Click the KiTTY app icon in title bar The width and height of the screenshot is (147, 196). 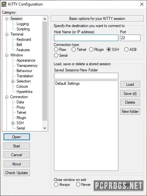click(x=4, y=4)
